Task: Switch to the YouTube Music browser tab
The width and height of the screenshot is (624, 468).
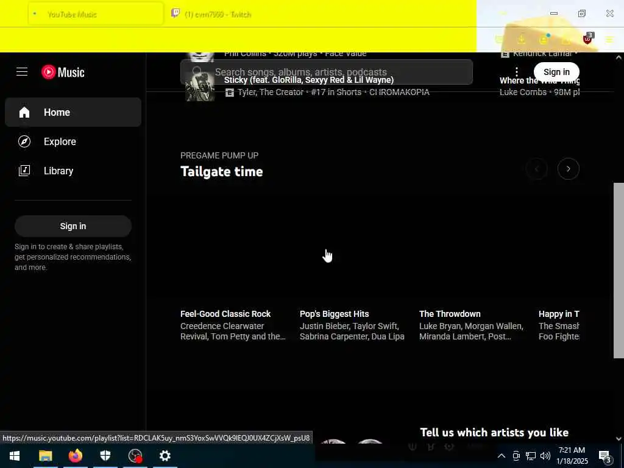Action: tap(96, 15)
